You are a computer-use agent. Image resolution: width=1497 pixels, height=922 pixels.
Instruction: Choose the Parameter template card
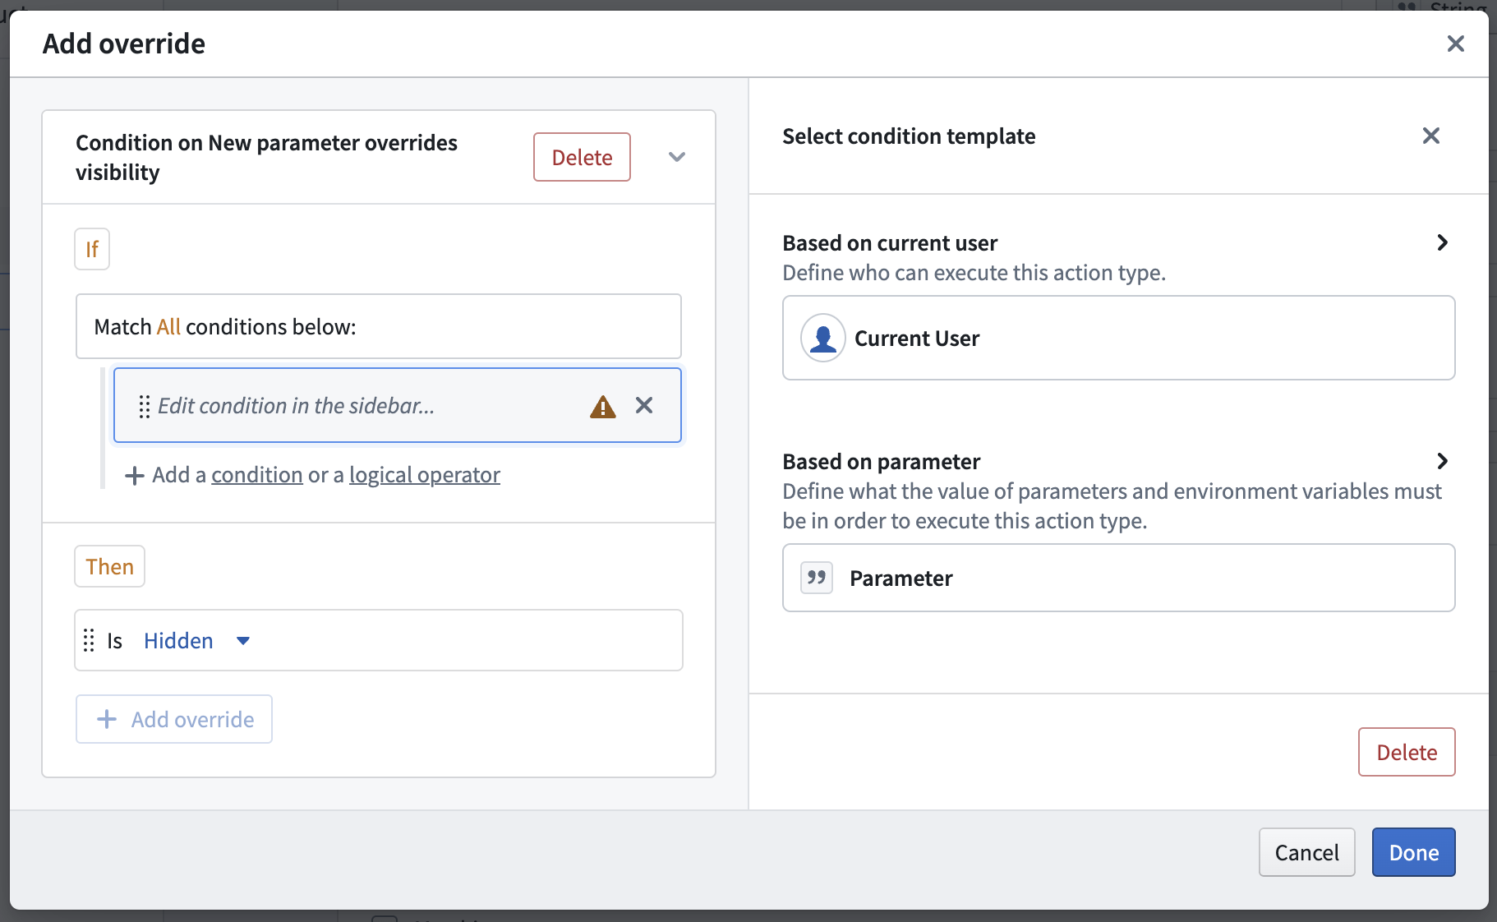click(x=1119, y=578)
